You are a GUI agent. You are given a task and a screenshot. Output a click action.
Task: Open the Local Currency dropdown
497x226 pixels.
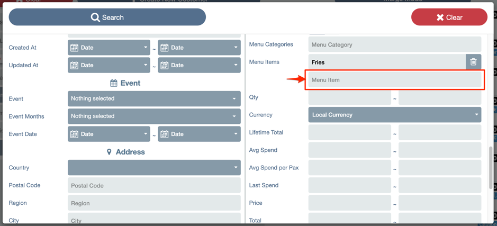(395, 115)
